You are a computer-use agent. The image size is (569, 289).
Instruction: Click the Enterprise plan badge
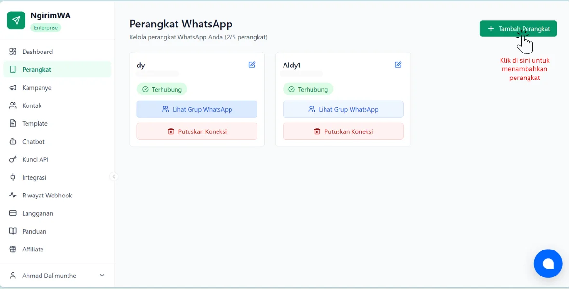click(x=46, y=27)
